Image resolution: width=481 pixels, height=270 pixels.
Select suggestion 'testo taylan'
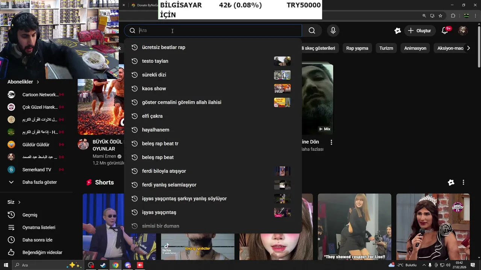[x=213, y=61]
